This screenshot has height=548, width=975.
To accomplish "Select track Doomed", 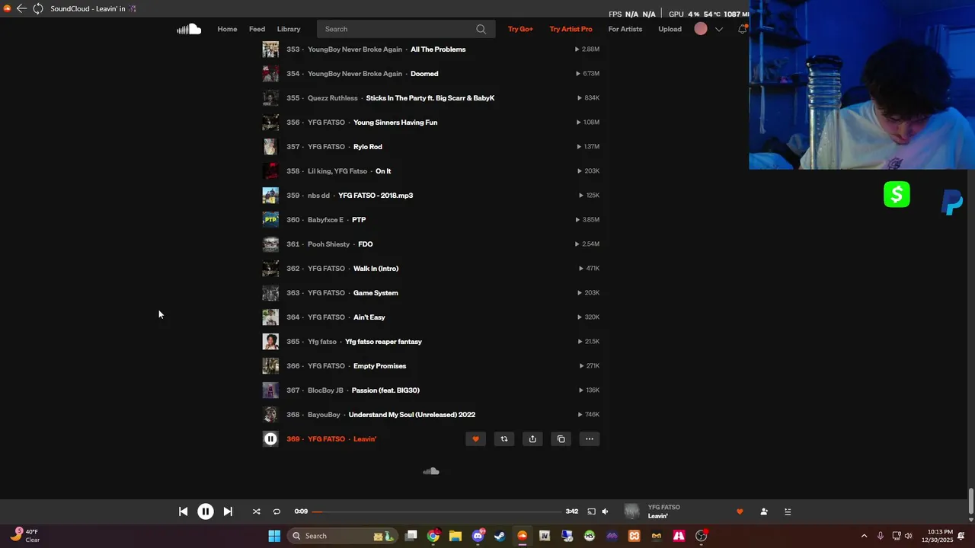I will pos(424,74).
